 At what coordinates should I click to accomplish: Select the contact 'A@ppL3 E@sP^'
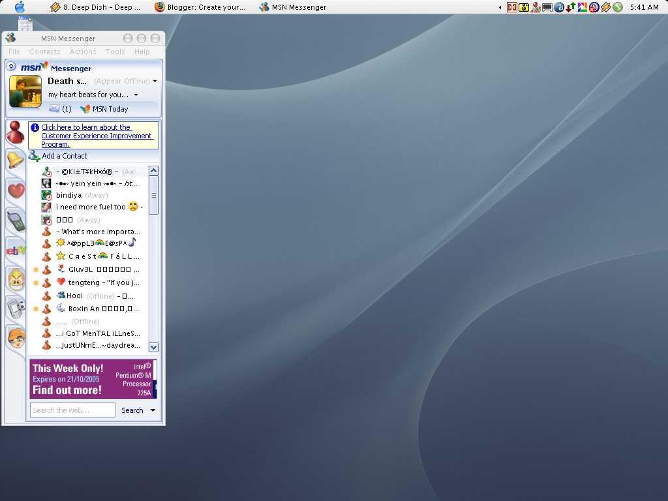click(89, 243)
